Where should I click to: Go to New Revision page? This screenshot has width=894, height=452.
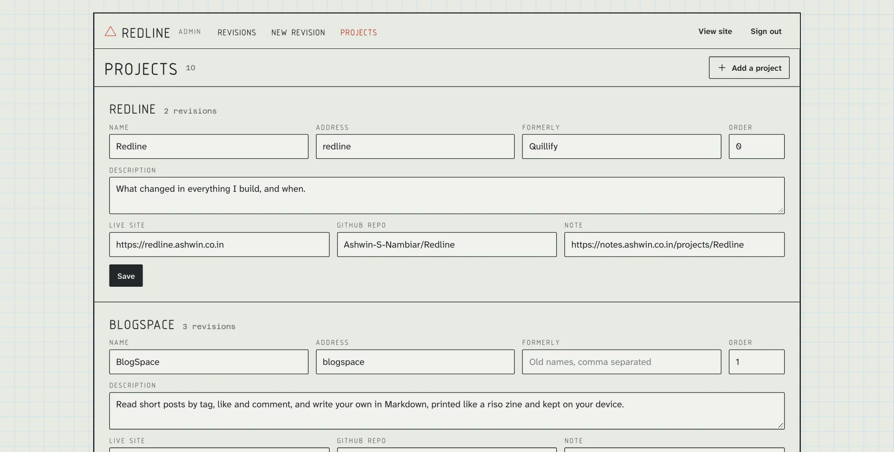(x=298, y=32)
